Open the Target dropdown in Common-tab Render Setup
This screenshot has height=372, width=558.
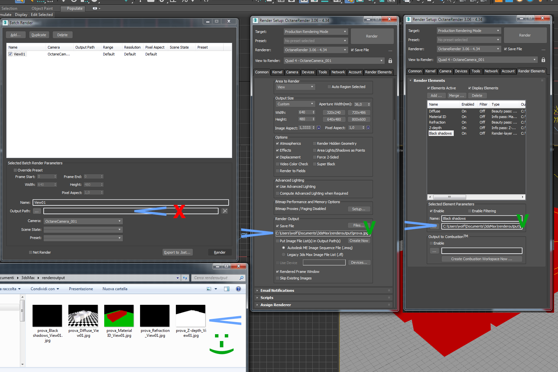[316, 32]
